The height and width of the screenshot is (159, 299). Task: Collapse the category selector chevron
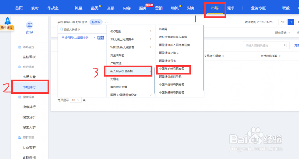tap(106, 22)
